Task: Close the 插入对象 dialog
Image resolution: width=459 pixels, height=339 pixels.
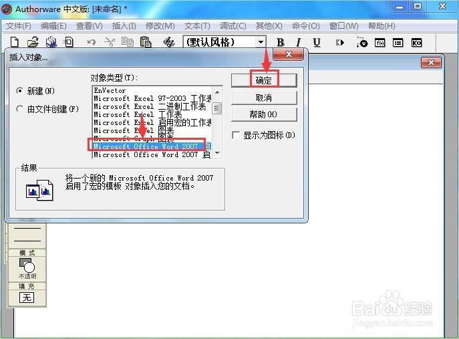Action: click(289, 54)
